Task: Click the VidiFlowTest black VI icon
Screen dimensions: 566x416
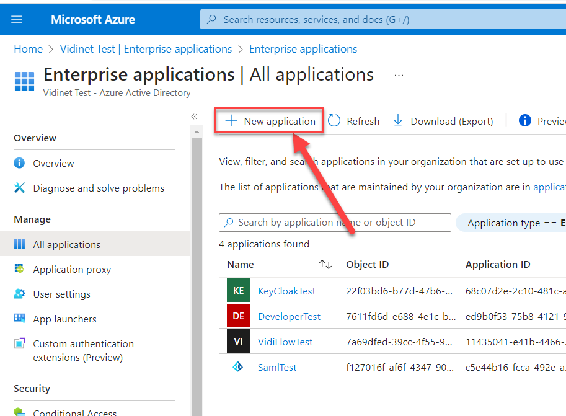Action: pos(238,342)
